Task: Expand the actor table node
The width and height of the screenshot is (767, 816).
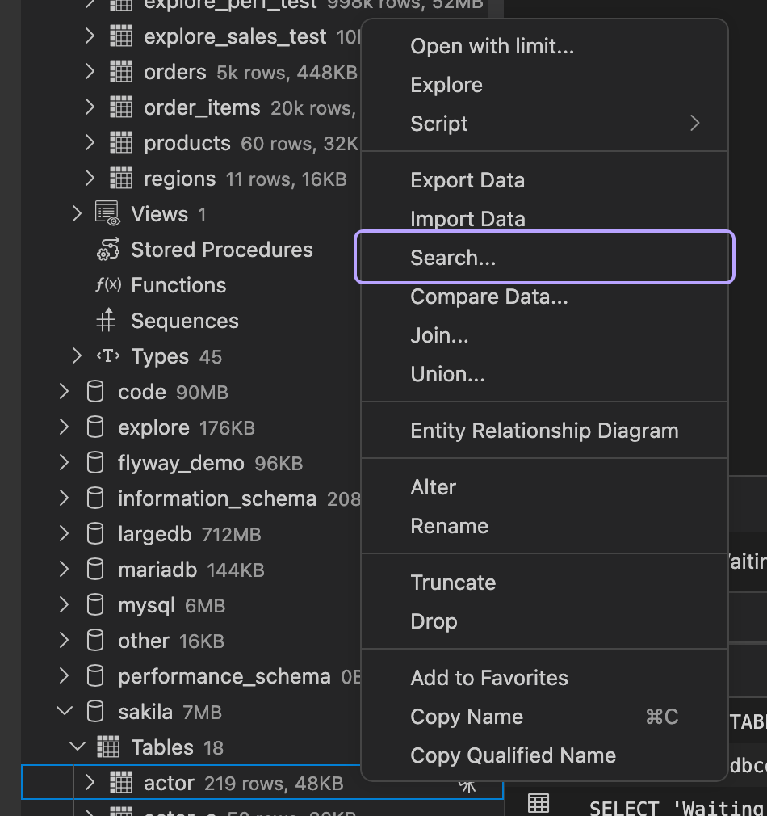Action: 90,782
